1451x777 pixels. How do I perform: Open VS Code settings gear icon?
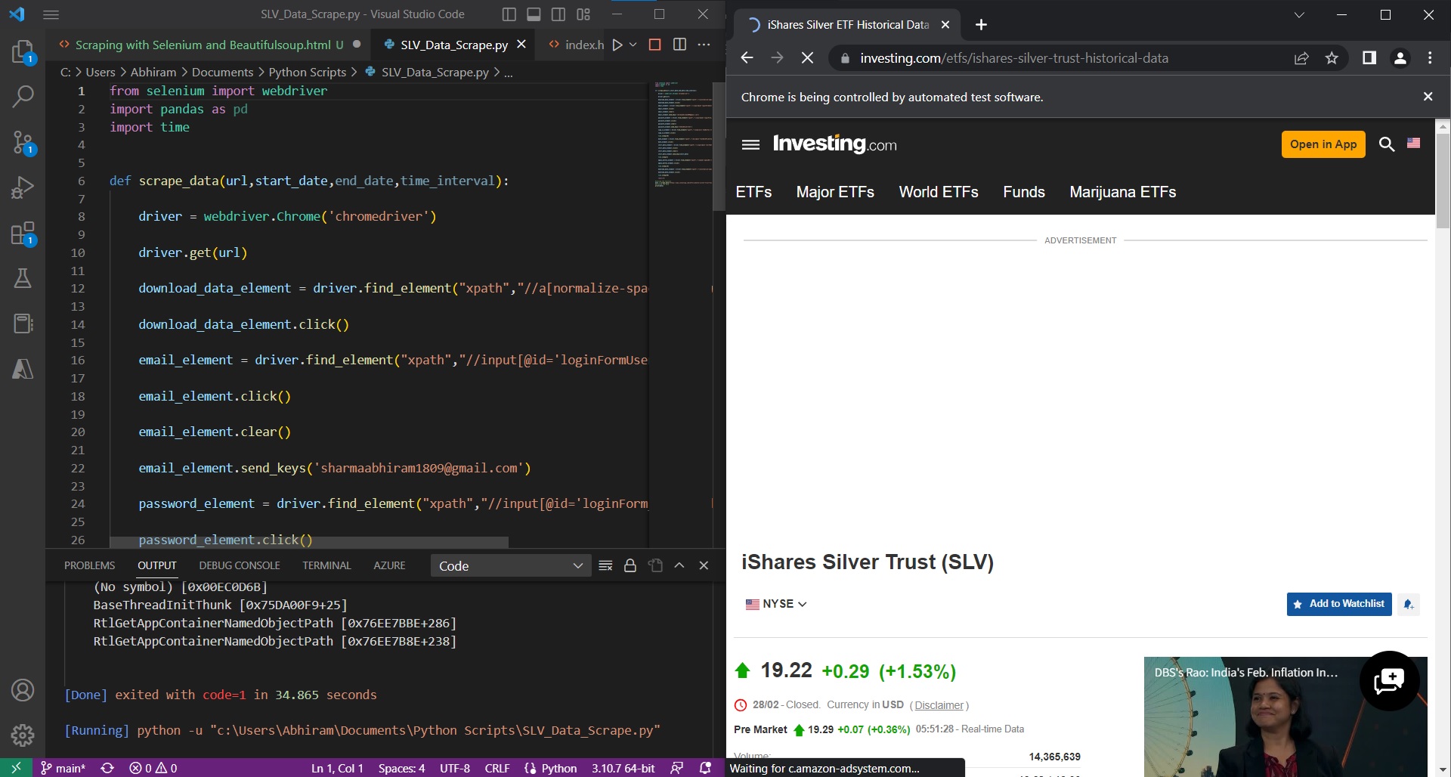[x=23, y=735]
